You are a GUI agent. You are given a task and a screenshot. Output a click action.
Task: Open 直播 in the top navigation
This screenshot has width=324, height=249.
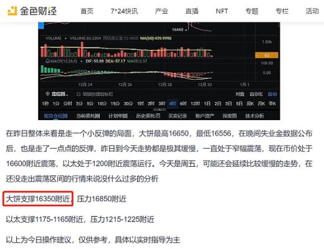tap(192, 11)
